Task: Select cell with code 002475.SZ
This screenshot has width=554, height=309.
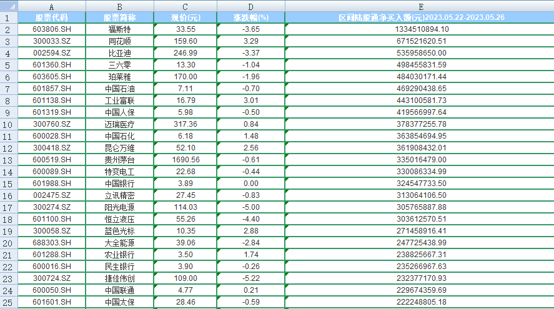Action: click(x=52, y=195)
